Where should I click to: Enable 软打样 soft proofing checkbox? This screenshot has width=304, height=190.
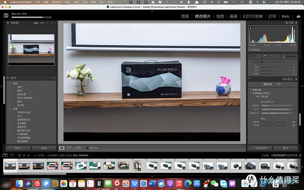(87, 148)
